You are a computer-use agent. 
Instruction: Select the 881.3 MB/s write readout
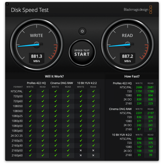pyautogui.click(x=36, y=58)
